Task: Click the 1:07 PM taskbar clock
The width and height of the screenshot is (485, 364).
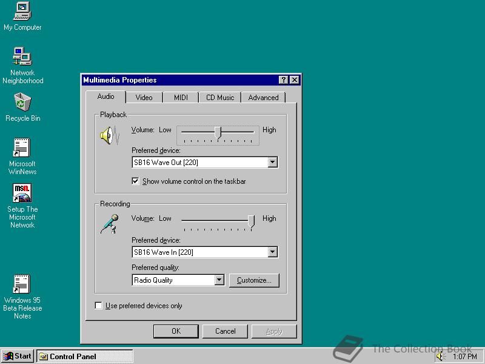Action: click(x=464, y=357)
